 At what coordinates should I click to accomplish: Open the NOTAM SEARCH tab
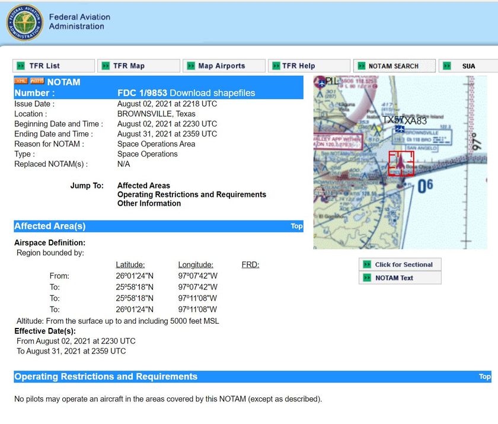click(394, 66)
